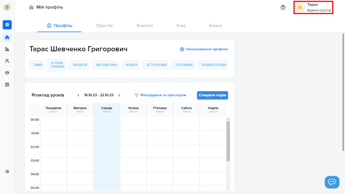Go to previous week in schedule
Screen dimensions: 345x194
tap(79, 95)
